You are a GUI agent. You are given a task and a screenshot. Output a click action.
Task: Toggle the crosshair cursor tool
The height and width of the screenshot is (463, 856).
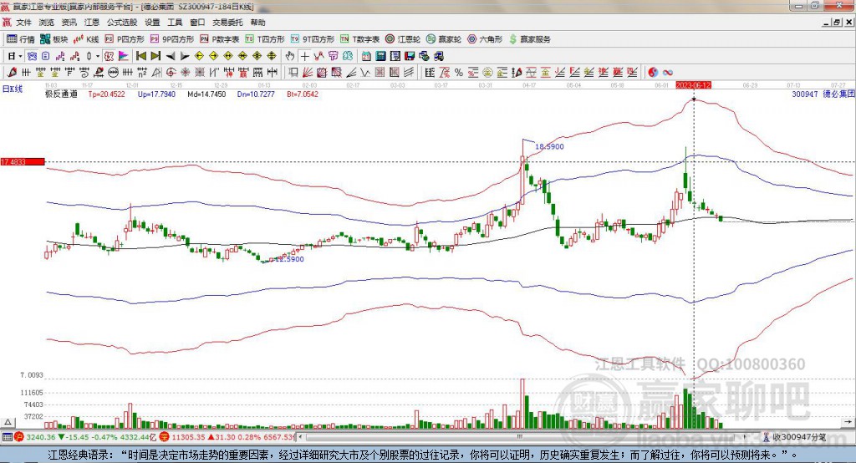point(304,56)
